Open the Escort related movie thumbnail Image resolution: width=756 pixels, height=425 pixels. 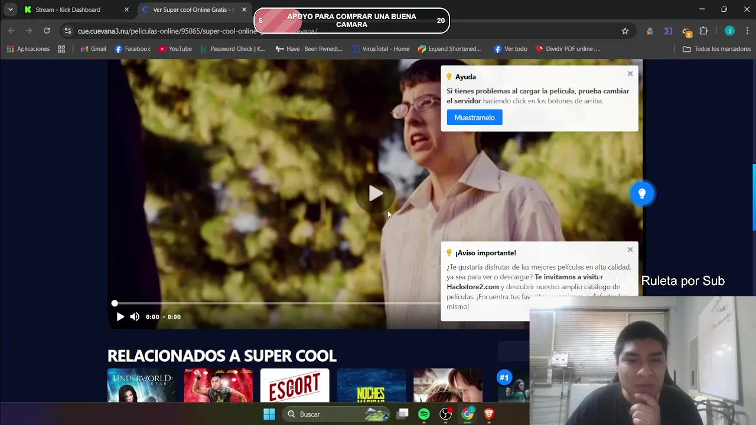295,385
